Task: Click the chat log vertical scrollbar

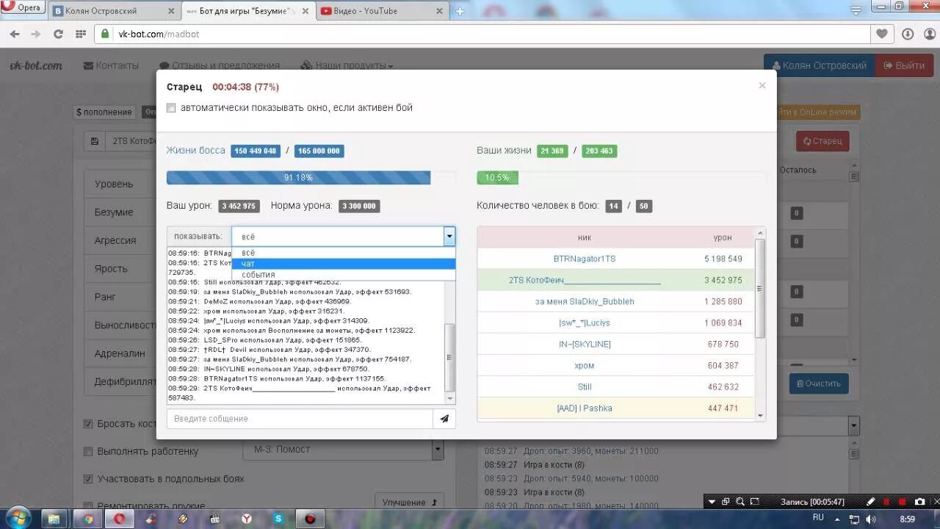Action: click(x=450, y=325)
